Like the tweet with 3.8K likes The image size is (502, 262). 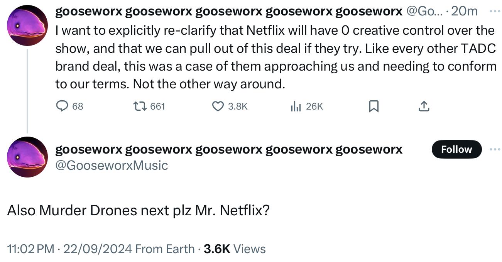point(218,106)
